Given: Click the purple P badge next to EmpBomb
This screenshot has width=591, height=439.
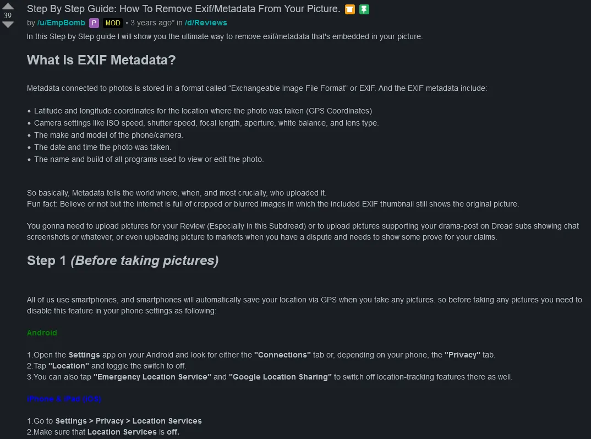Looking at the screenshot, I should (x=94, y=23).
